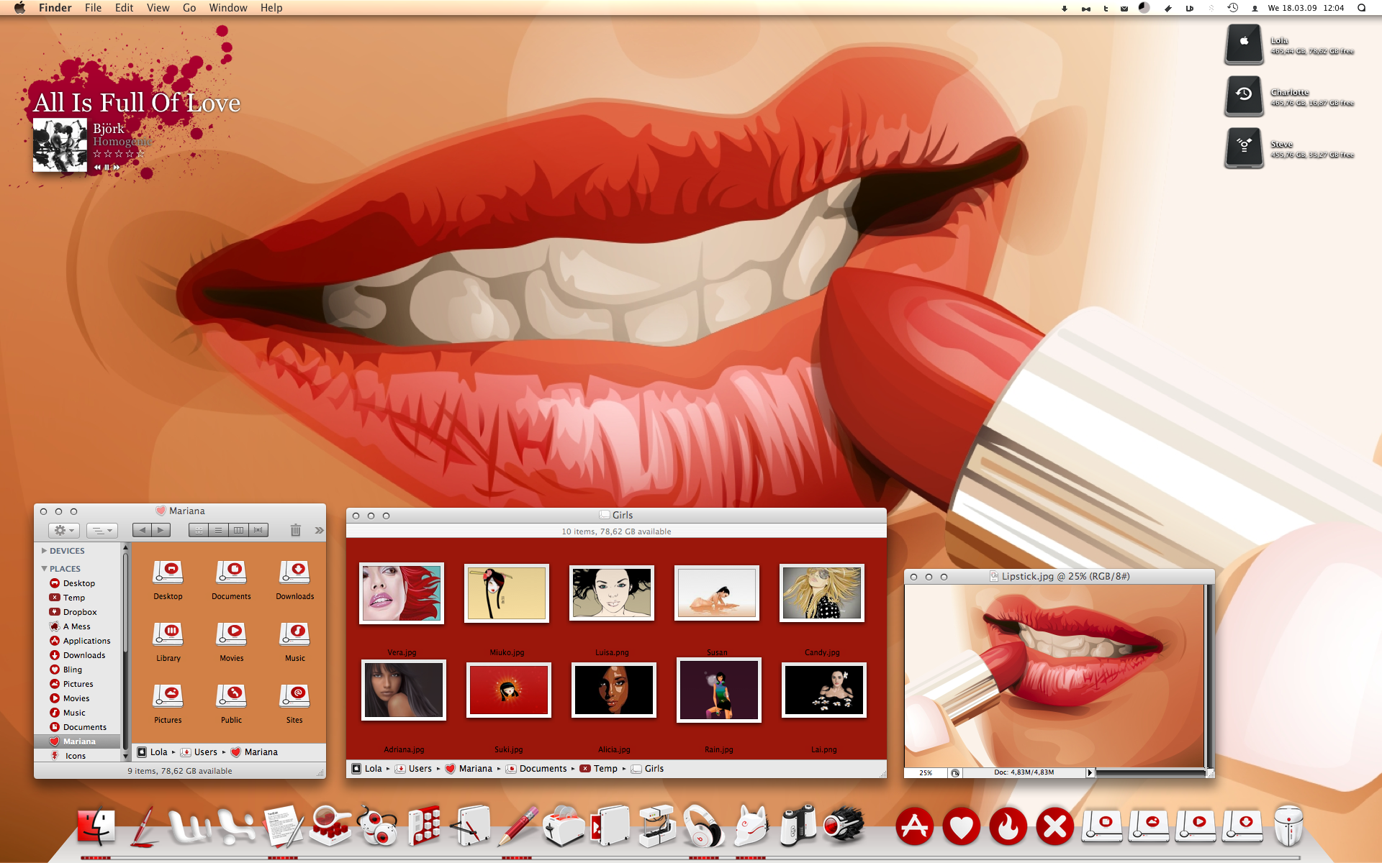Viewport: 1382px width, 863px height.
Task: Open the Lola drive on desktop
Action: 1244,45
